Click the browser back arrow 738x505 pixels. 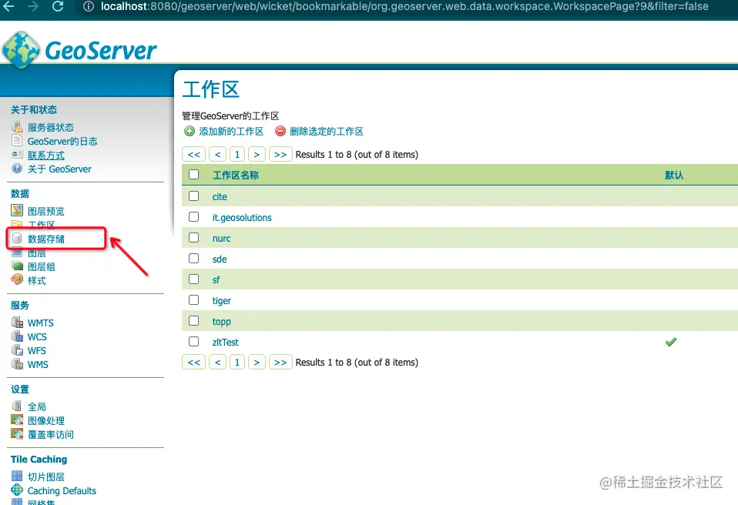coord(8,6)
